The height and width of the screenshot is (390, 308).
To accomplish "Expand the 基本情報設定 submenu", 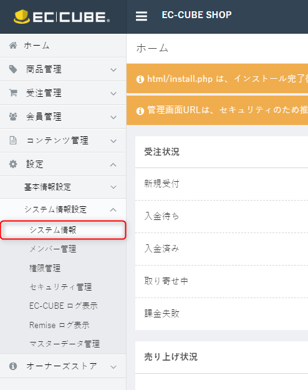I will click(x=63, y=187).
